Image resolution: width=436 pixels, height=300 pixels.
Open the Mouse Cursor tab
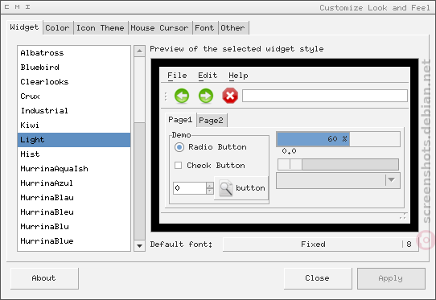pos(160,28)
